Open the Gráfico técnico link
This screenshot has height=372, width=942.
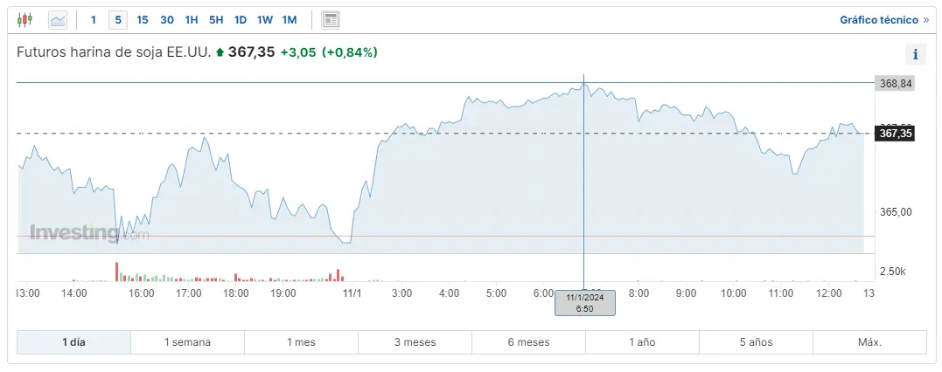(883, 19)
